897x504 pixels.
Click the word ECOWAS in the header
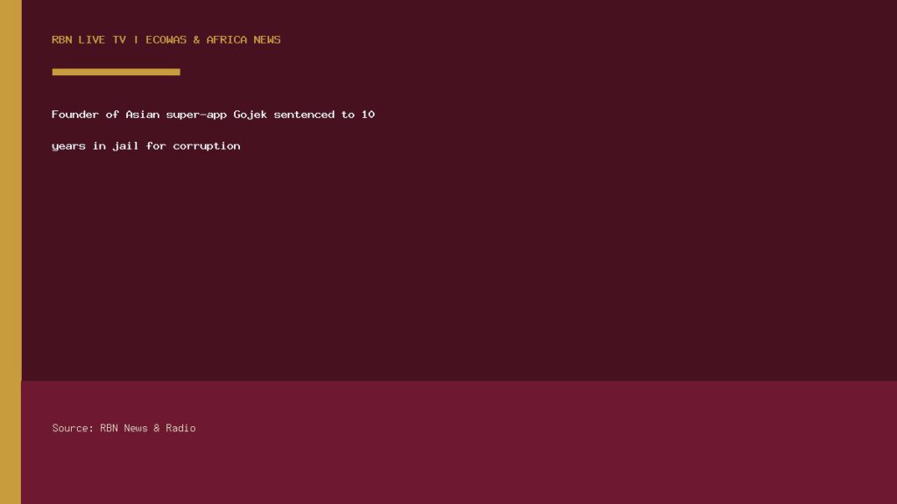[166, 39]
